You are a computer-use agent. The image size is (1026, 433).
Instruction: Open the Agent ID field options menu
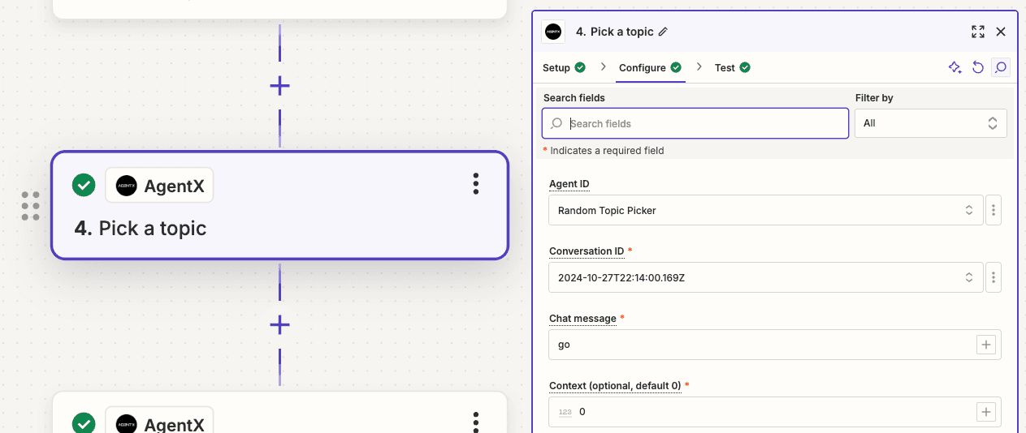994,210
